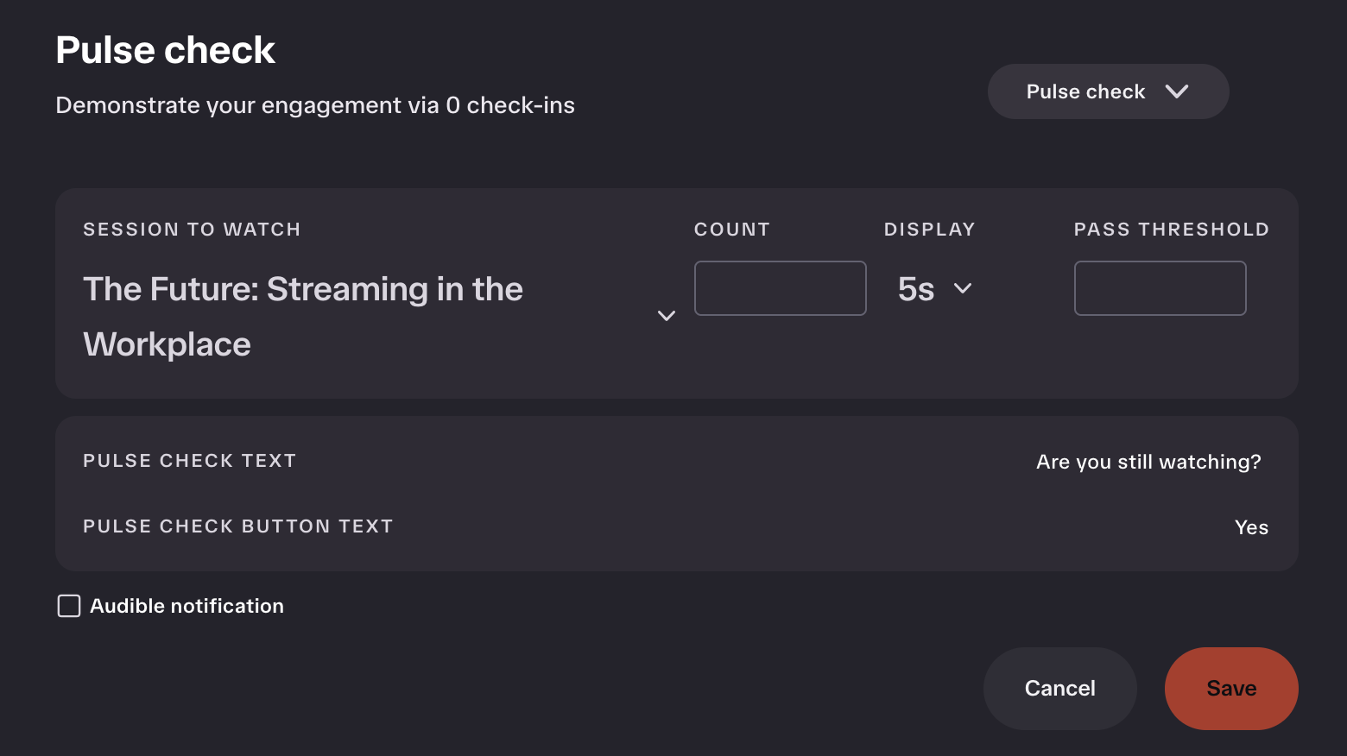Click the Session to Watch label
Image resolution: width=1347 pixels, height=756 pixels.
coord(192,230)
